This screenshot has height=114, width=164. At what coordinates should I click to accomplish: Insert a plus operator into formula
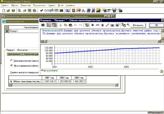coord(93,25)
